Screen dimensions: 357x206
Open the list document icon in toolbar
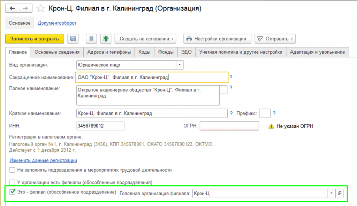pyautogui.click(x=91, y=39)
